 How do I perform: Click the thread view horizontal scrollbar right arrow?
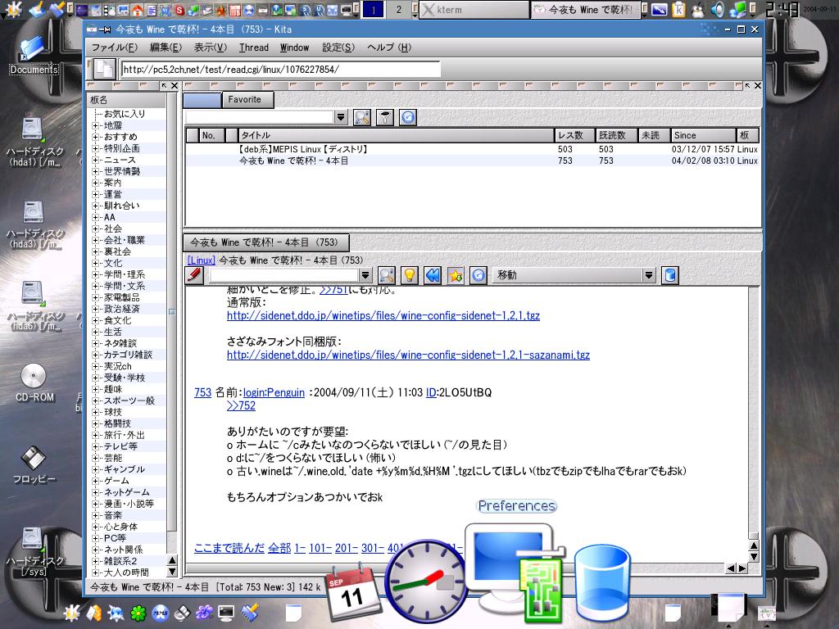742,568
